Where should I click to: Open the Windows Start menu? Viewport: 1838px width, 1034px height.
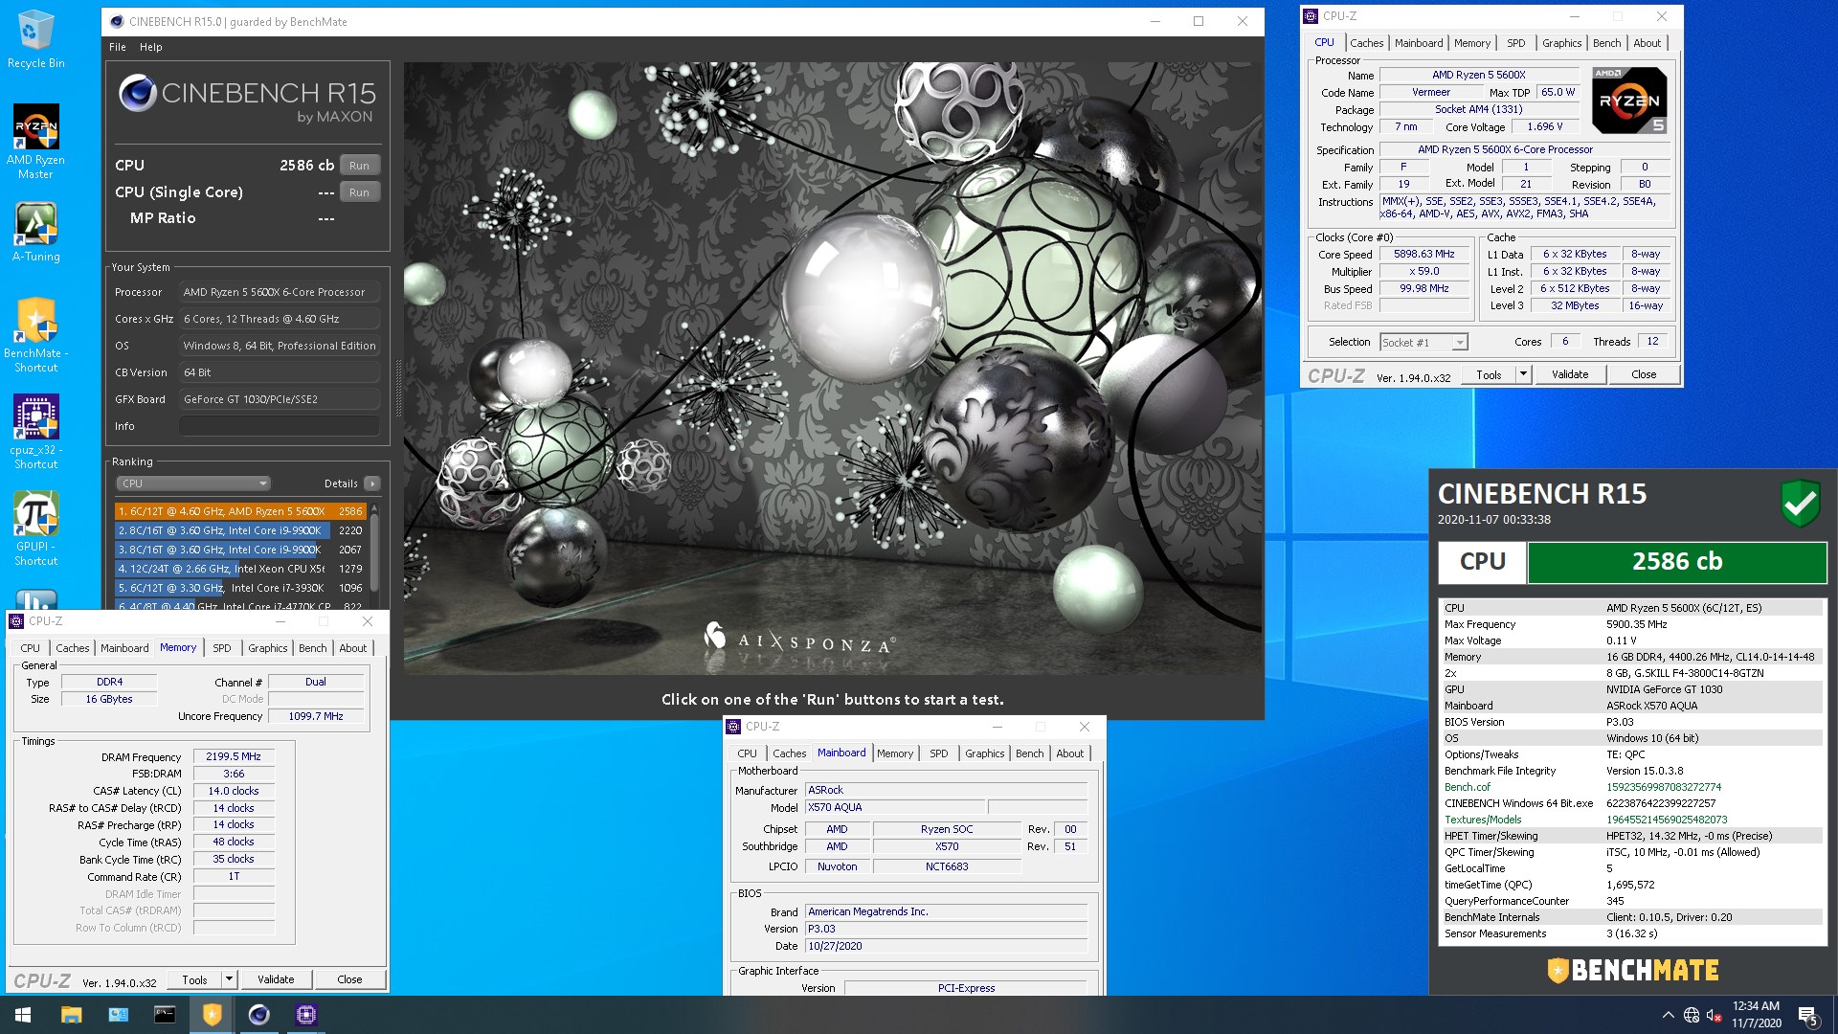23,1015
